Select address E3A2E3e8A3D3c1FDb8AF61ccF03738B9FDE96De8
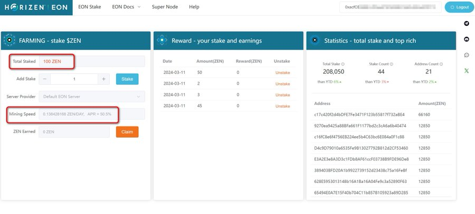 click(x=362, y=159)
